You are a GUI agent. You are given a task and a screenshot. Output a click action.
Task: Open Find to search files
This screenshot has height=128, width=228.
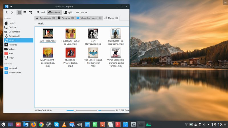(40, 12)
